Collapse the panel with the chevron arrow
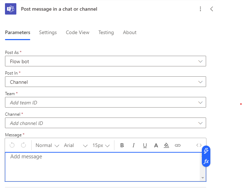 click(x=212, y=9)
